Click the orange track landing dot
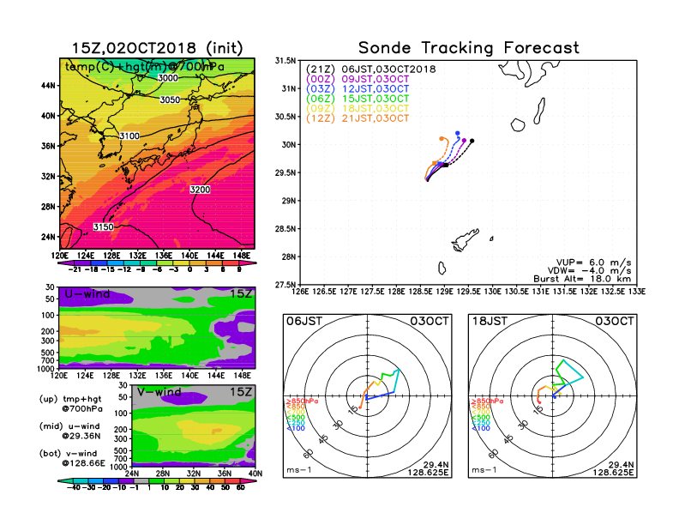The height and width of the screenshot is (525, 679). point(442,139)
